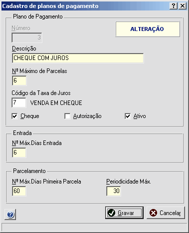Click the Cadastro de planos de pagamento title bar
Viewport: 189px width, 233px height.
coord(85,6)
